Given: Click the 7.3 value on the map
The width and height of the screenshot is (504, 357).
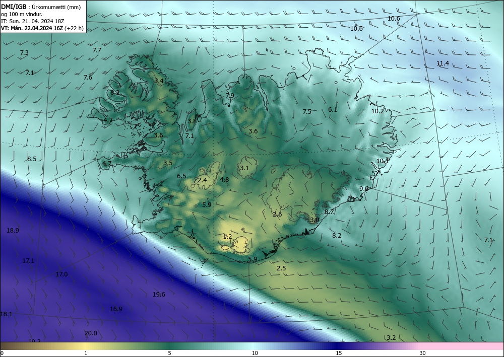Looking at the screenshot, I should pos(24,53).
